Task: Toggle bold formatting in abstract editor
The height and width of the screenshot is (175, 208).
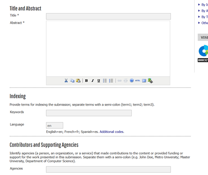Action: click(x=86, y=80)
